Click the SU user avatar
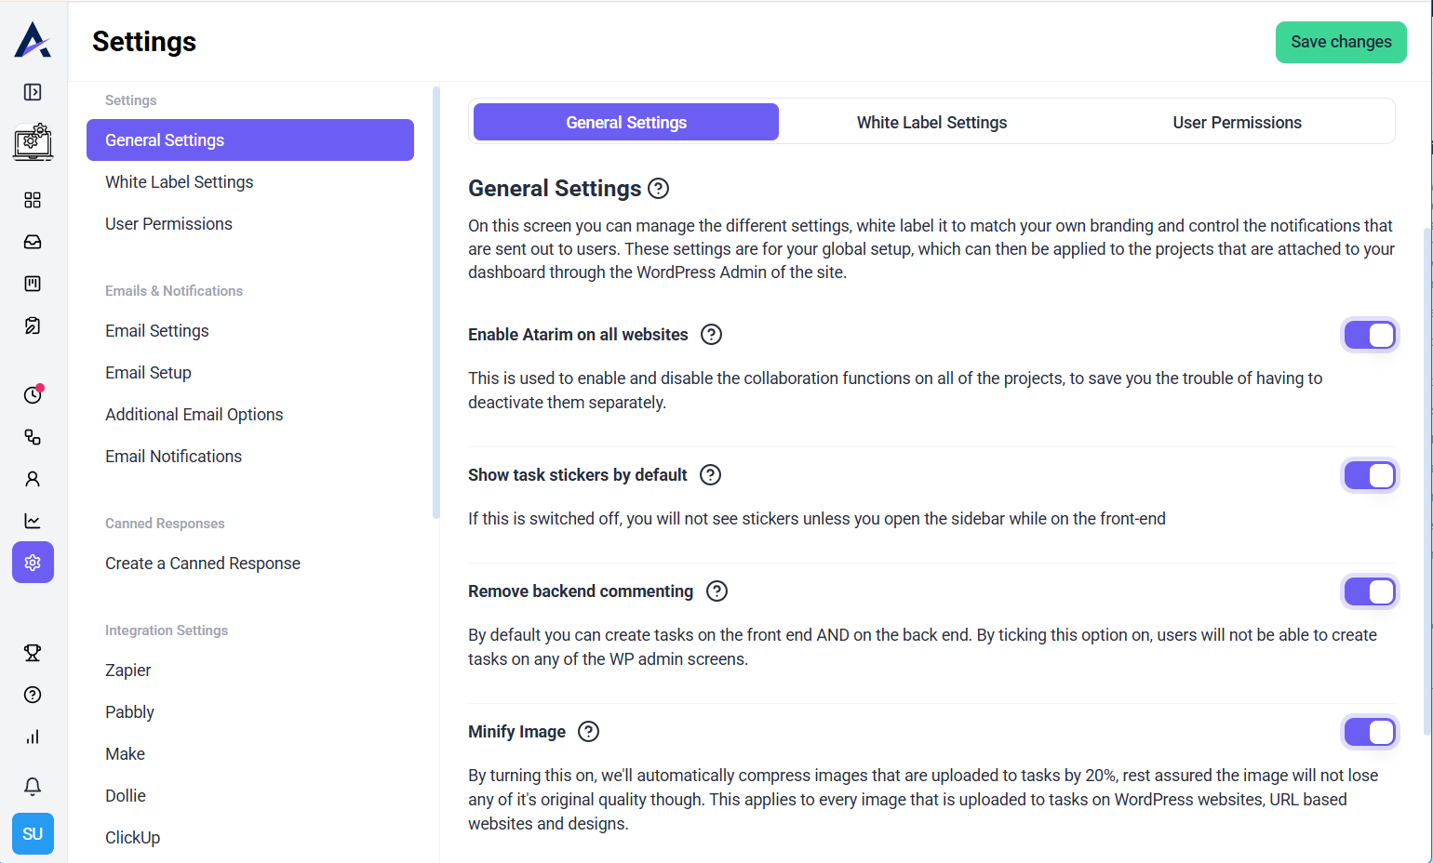This screenshot has height=863, width=1433. tap(33, 833)
